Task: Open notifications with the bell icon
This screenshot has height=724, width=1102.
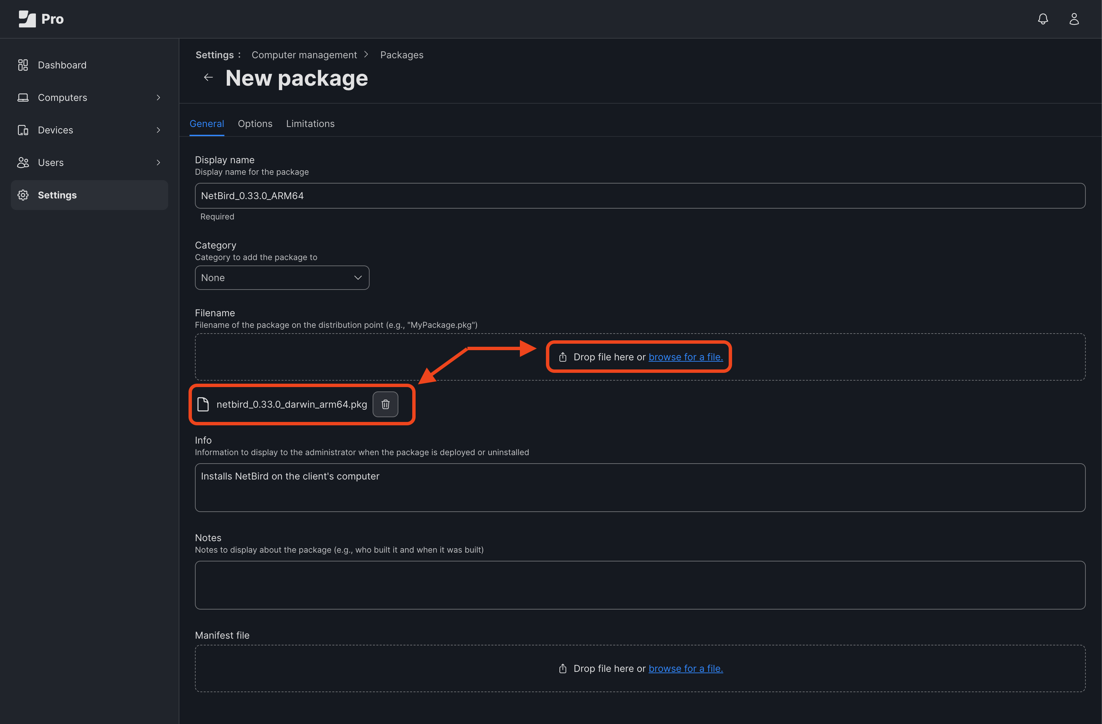Action: (x=1043, y=19)
